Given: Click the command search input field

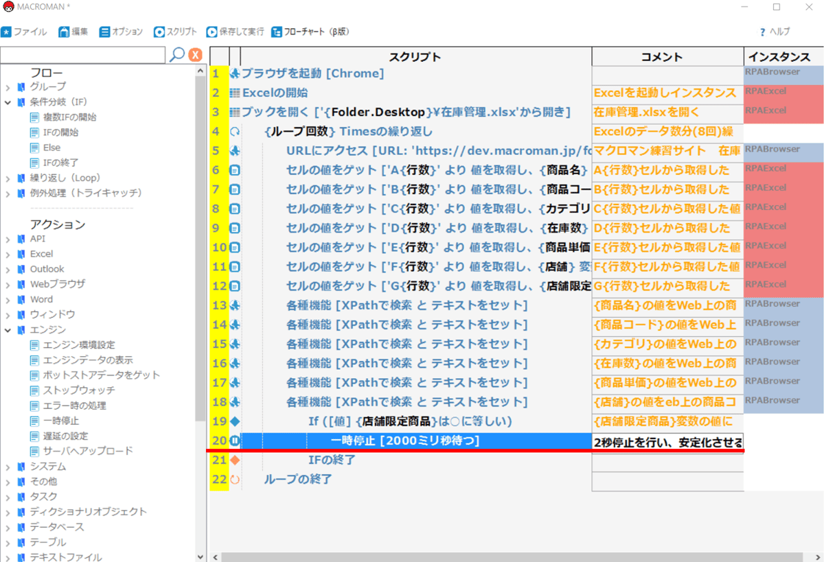Looking at the screenshot, I should (x=83, y=55).
